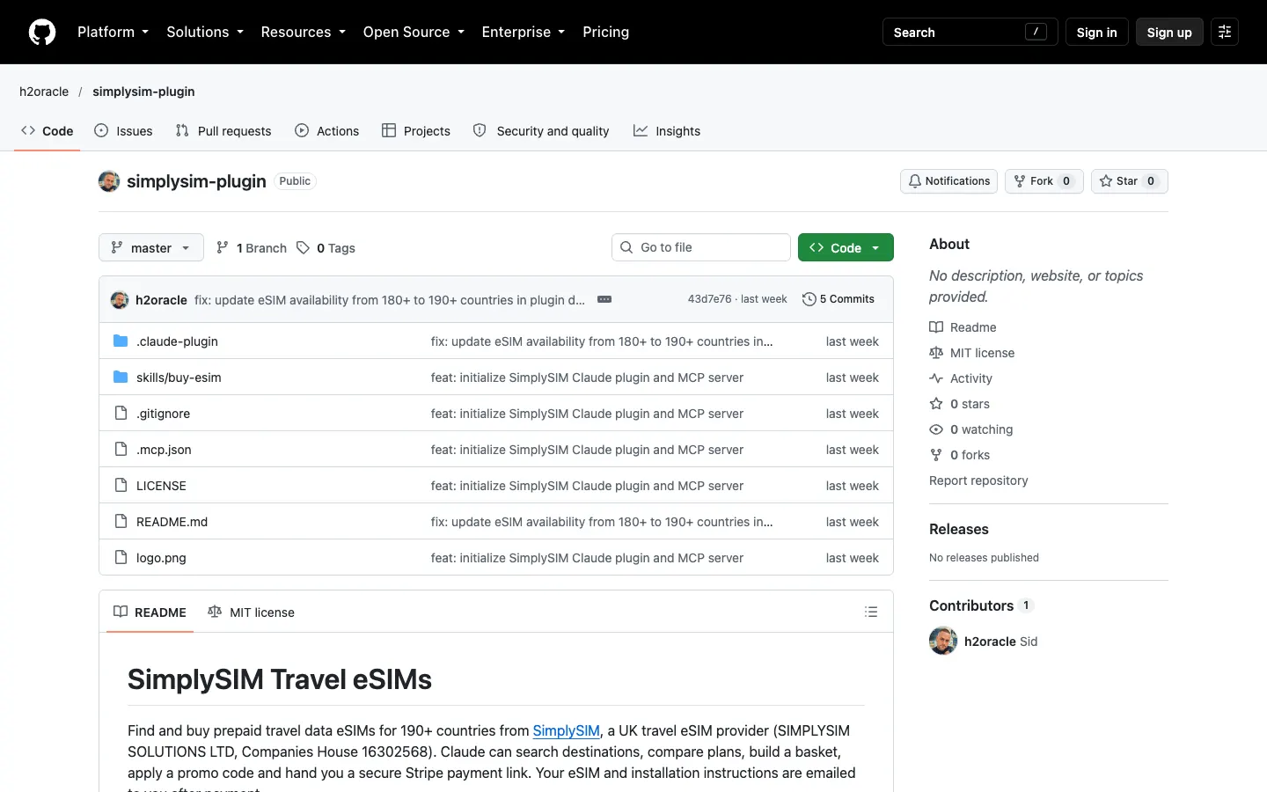Open the README outline icon
This screenshot has width=1267, height=792.
coord(871,612)
